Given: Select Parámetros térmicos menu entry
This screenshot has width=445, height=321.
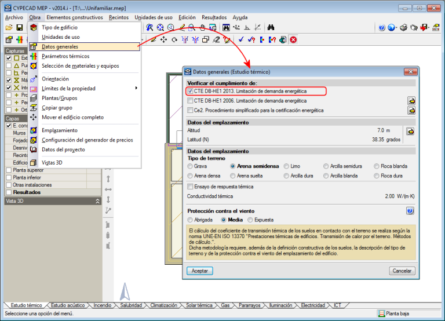Looking at the screenshot, I should (65, 56).
